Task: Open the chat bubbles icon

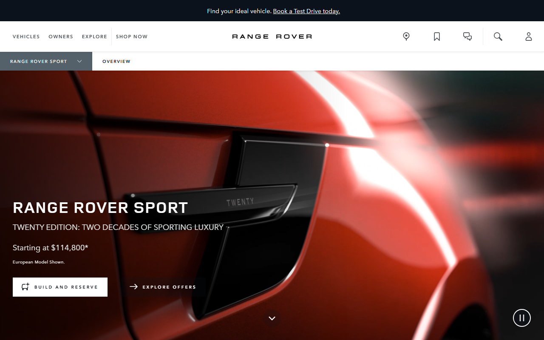Action: coord(467,37)
